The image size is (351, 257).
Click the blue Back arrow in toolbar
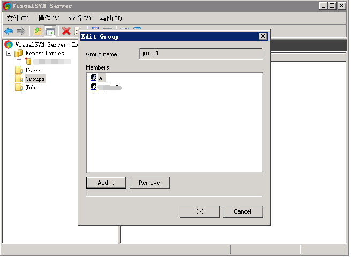click(9, 31)
